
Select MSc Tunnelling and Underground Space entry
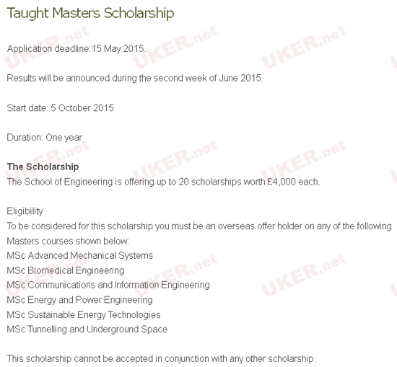click(87, 330)
